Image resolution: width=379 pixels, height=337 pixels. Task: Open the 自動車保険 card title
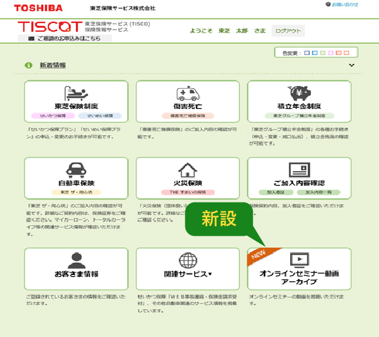(x=76, y=183)
